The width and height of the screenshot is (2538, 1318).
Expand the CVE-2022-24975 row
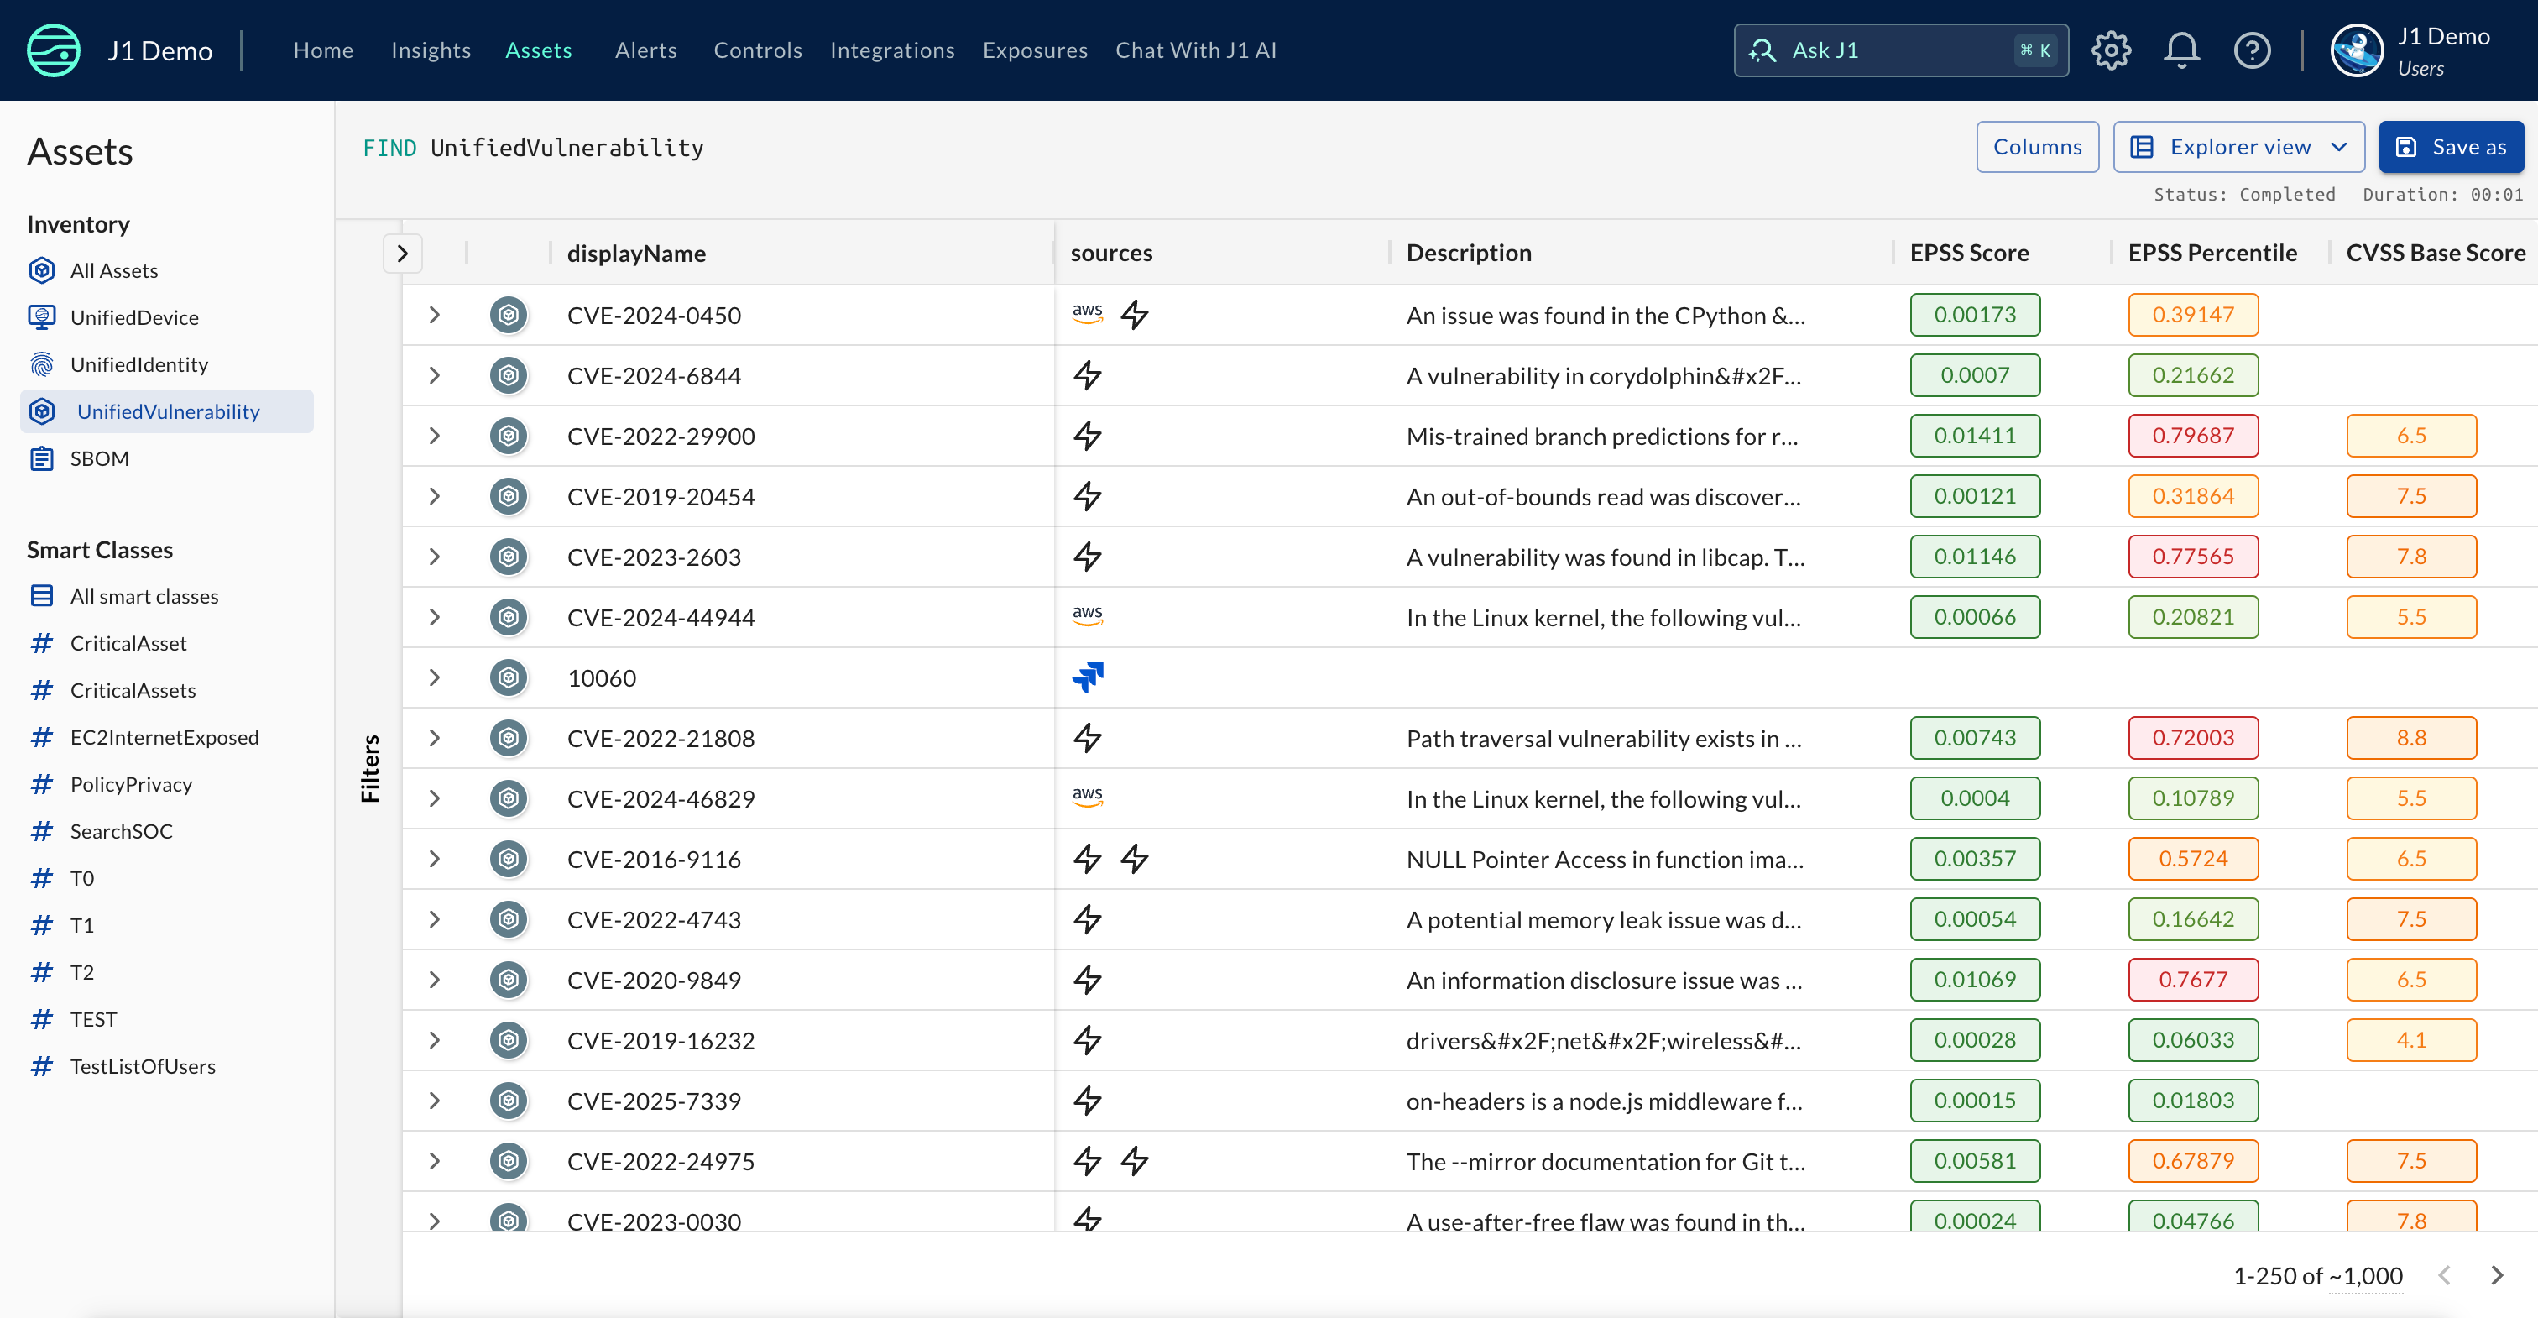pyautogui.click(x=435, y=1160)
